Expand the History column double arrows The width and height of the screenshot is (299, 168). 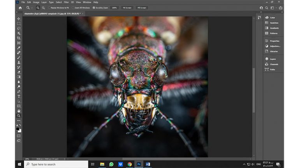click(261, 12)
